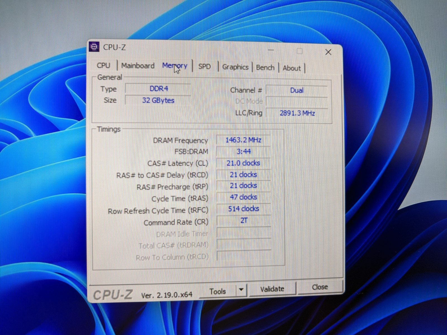Click the Channel # label
Image resolution: width=447 pixels, height=335 pixels.
[x=246, y=90]
